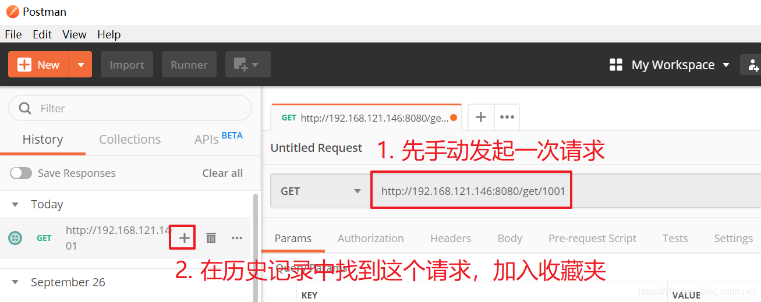Open the Body tab

pyautogui.click(x=510, y=238)
